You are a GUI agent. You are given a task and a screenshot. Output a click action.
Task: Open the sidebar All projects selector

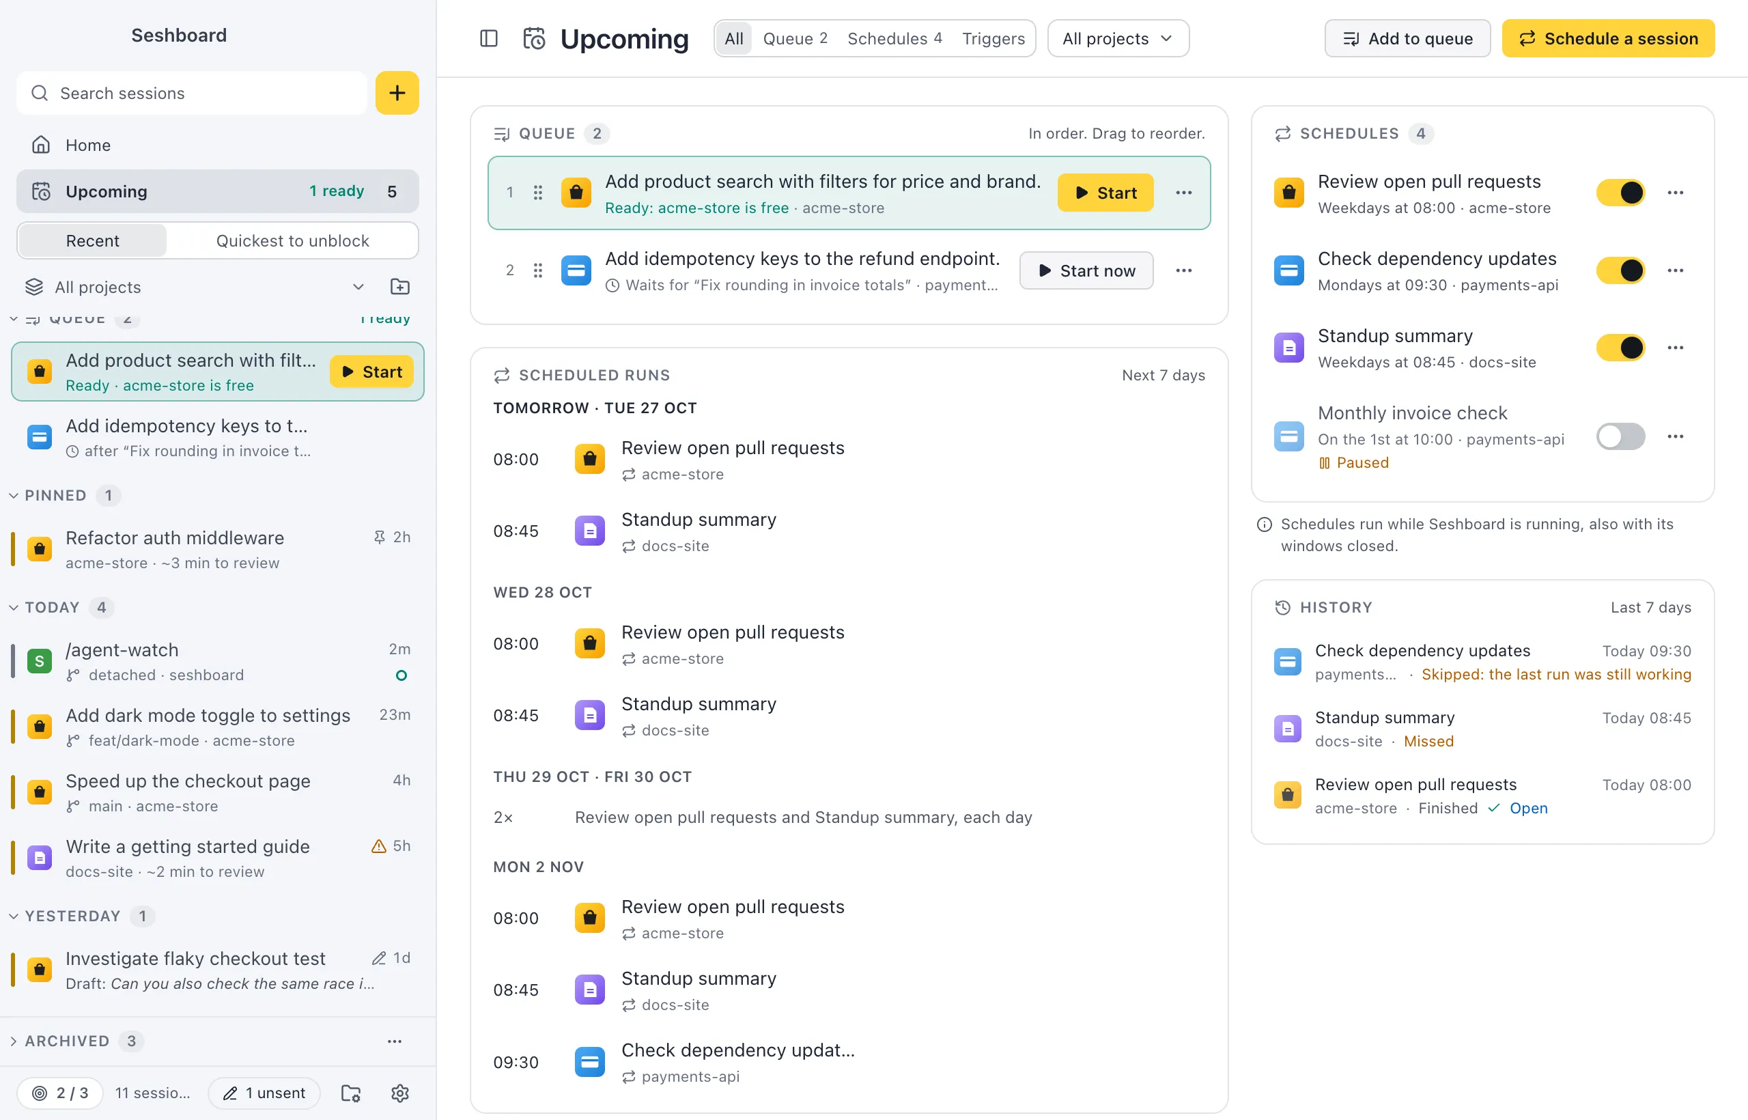[195, 287]
